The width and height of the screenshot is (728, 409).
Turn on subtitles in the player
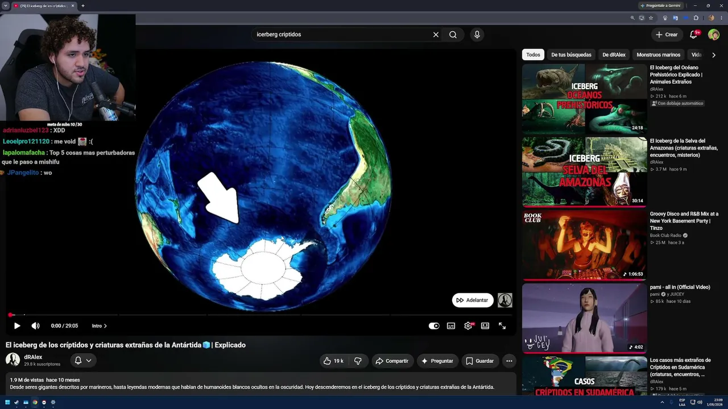[451, 326]
